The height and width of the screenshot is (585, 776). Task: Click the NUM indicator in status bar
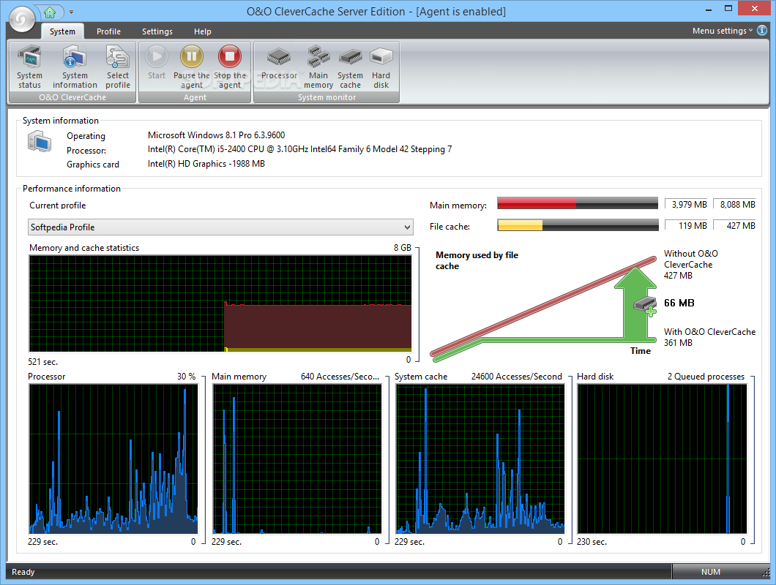tap(711, 572)
